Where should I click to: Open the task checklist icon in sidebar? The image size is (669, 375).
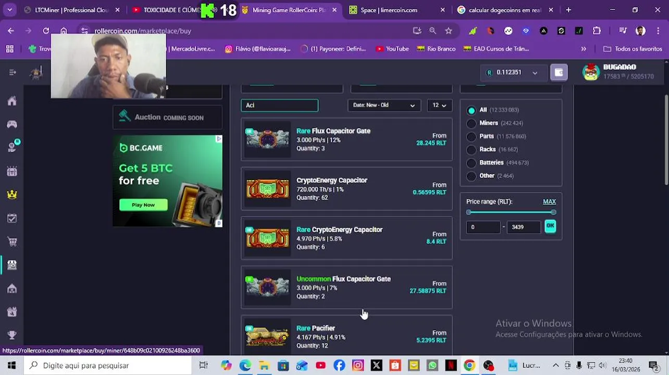[x=12, y=218]
